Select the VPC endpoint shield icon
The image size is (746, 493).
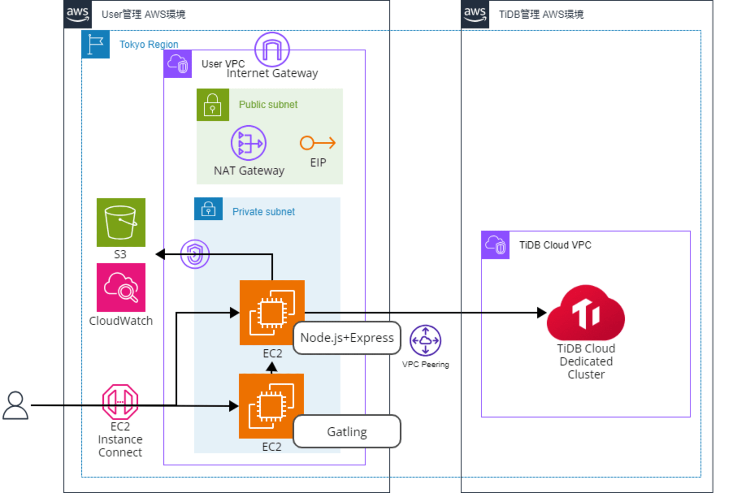[195, 254]
